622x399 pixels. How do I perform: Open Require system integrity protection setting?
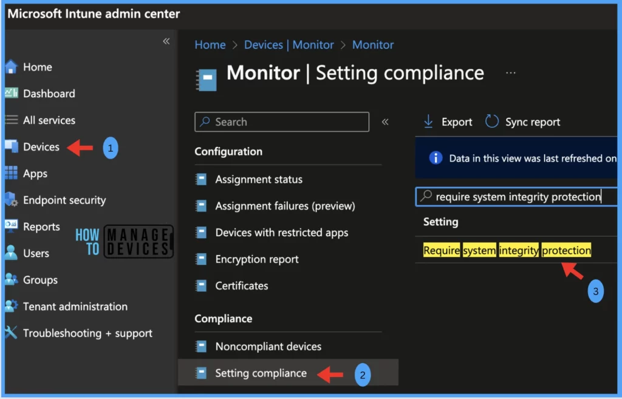507,250
